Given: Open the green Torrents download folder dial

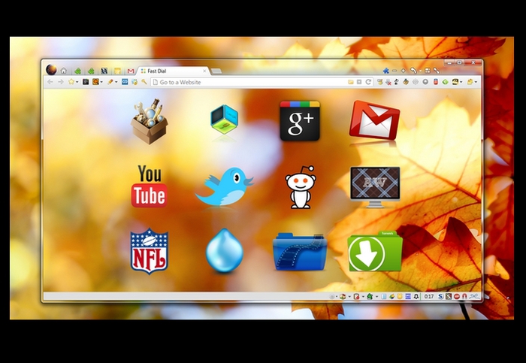Looking at the screenshot, I should tap(375, 251).
